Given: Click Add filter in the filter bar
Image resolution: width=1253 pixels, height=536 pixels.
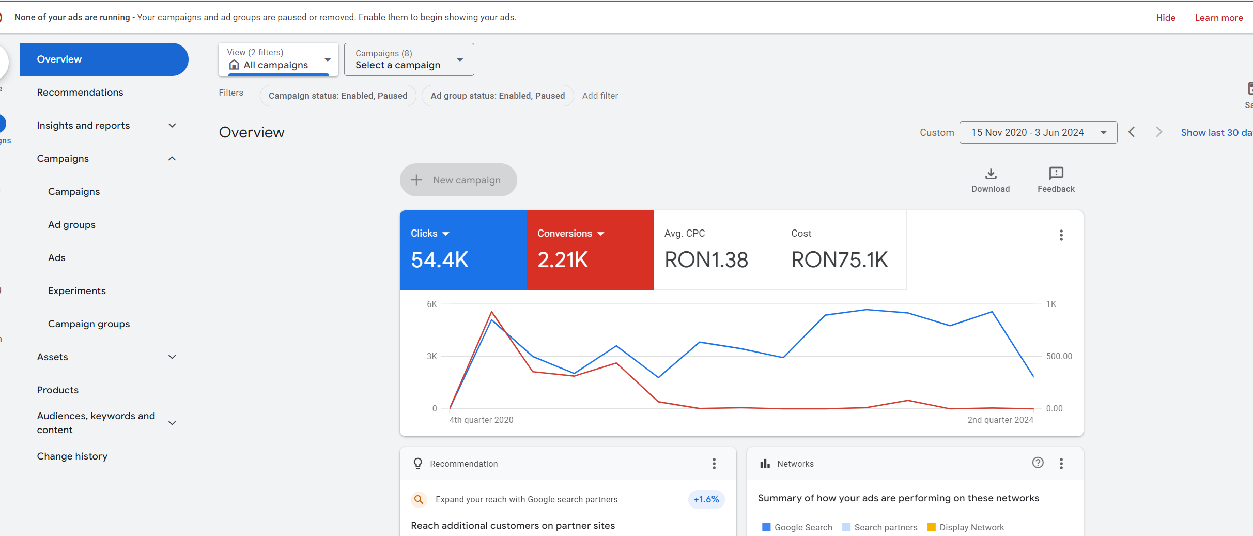Looking at the screenshot, I should (x=599, y=96).
